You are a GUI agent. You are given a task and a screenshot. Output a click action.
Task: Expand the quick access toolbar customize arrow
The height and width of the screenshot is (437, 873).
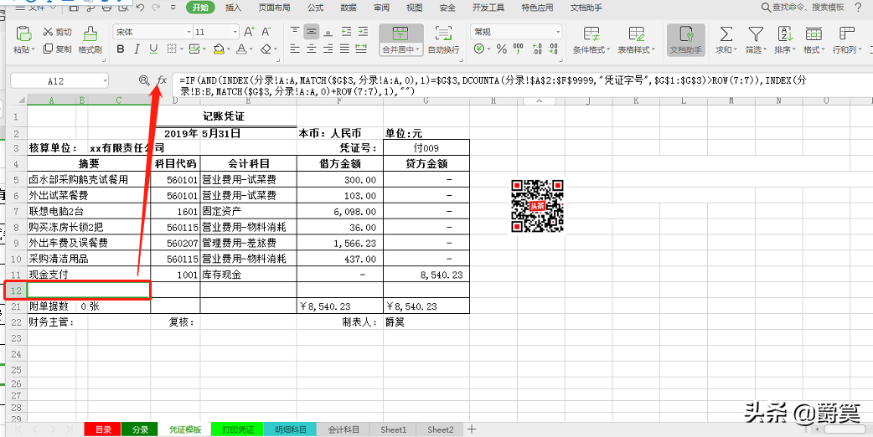(x=173, y=8)
